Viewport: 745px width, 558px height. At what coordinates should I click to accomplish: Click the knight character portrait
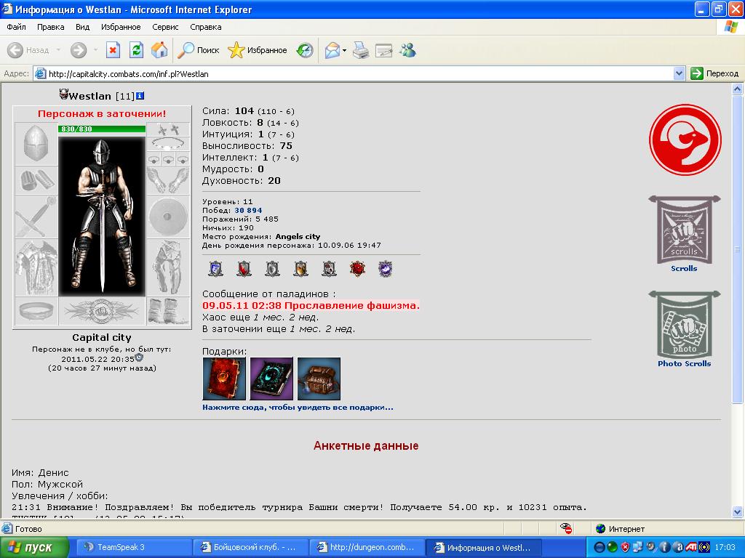(x=102, y=216)
